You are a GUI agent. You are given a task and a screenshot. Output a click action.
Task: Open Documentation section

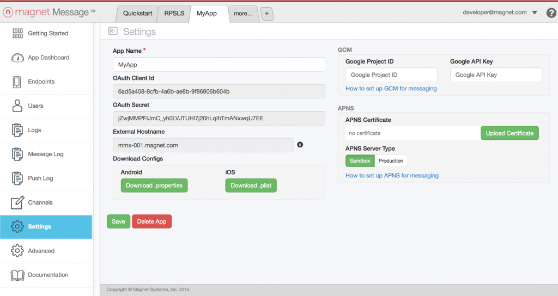[46, 275]
